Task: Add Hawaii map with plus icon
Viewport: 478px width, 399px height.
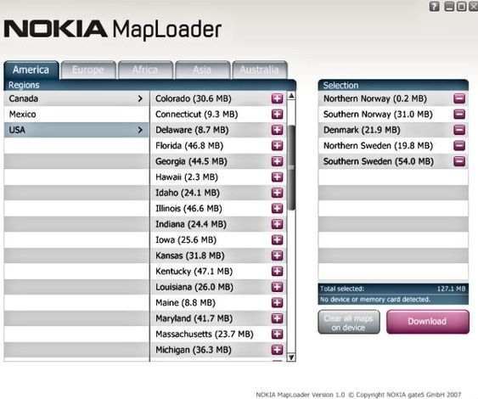Action: click(277, 177)
